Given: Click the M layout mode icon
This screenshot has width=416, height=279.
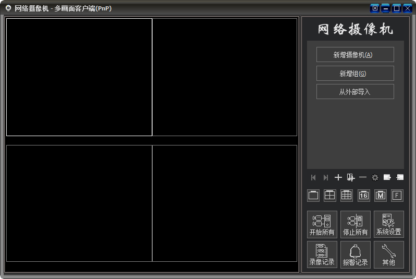Looking at the screenshot, I should (x=380, y=196).
